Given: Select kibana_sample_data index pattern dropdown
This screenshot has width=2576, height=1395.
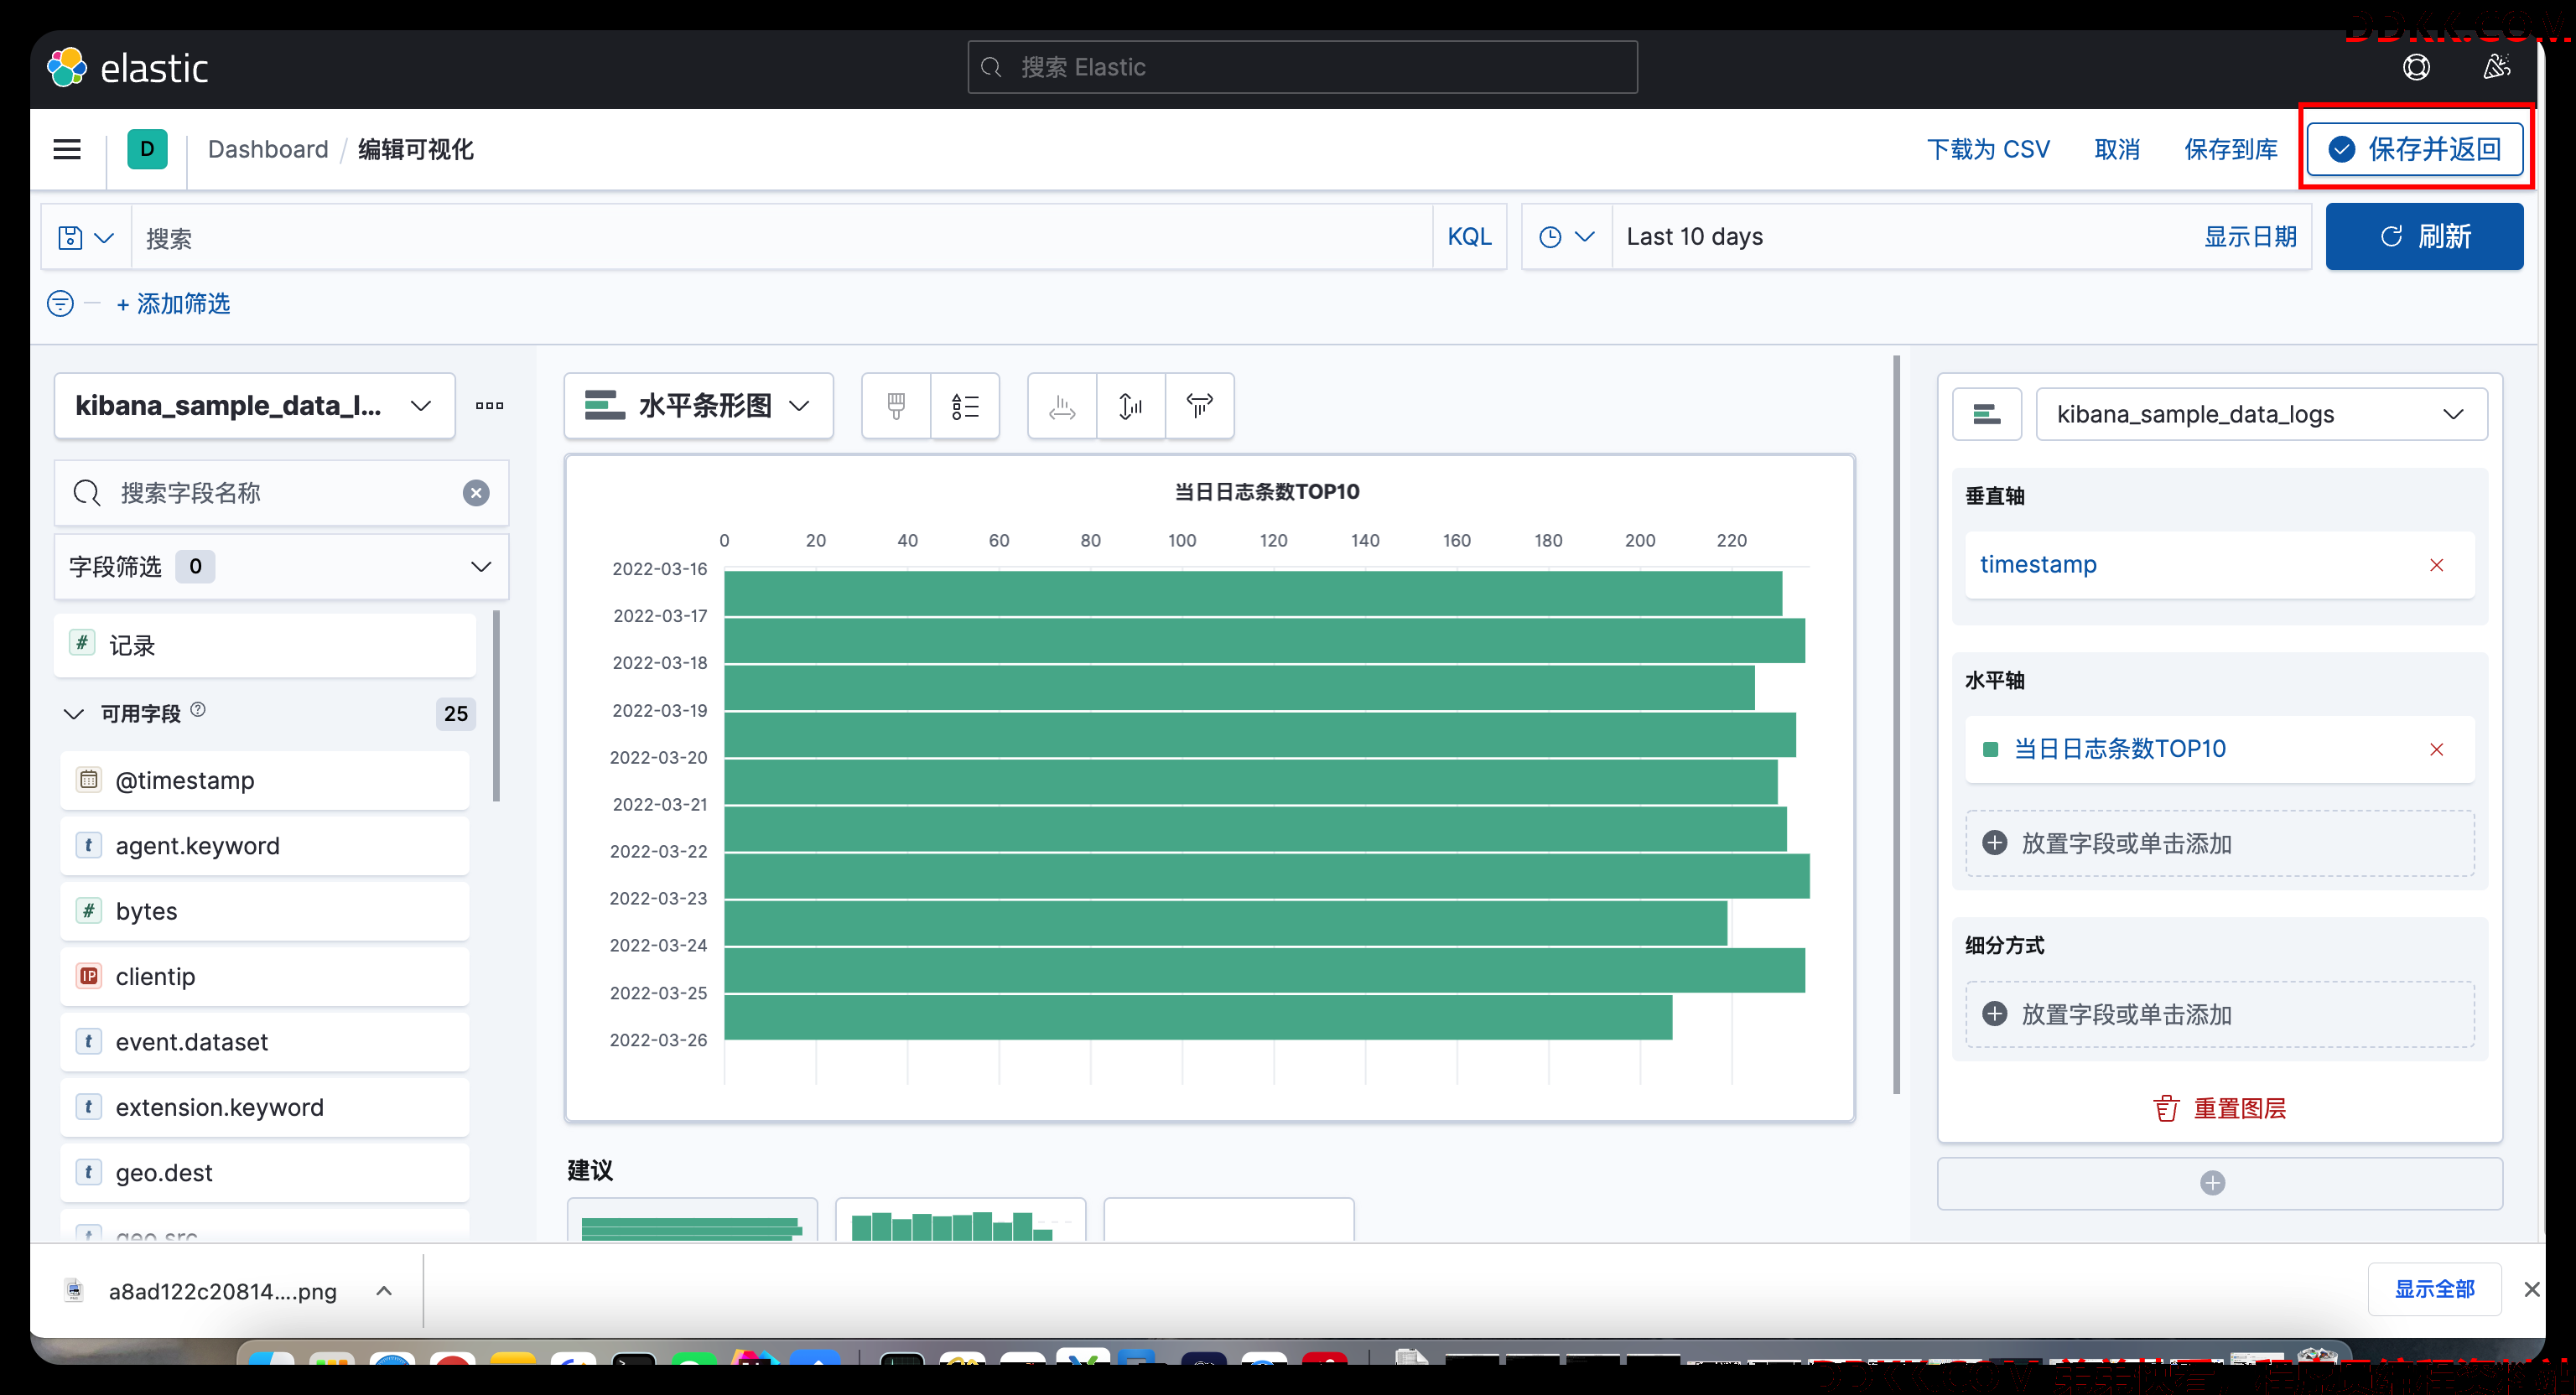Looking at the screenshot, I should (x=255, y=405).
